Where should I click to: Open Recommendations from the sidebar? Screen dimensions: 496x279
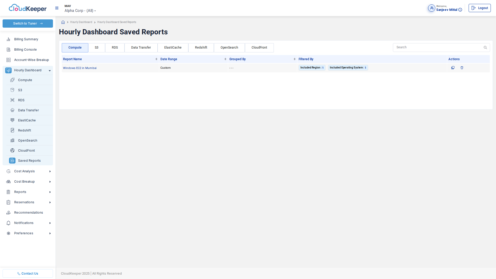(28, 213)
